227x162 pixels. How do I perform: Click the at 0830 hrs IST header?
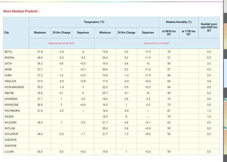tap(169, 33)
